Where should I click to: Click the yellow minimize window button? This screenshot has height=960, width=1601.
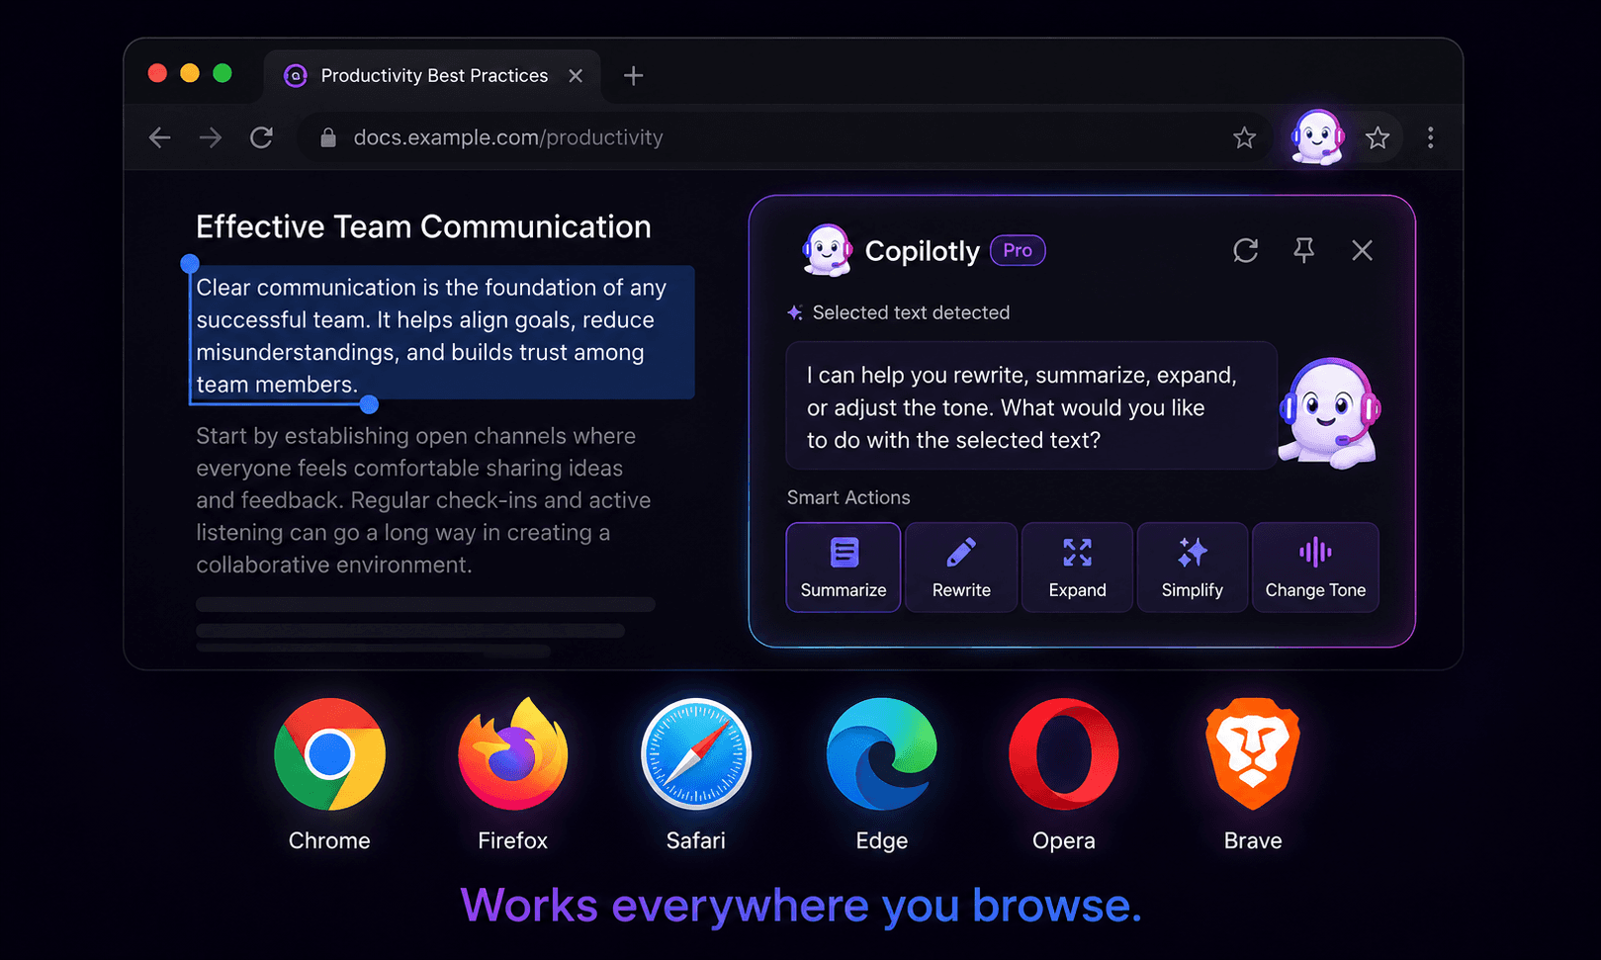point(190,73)
